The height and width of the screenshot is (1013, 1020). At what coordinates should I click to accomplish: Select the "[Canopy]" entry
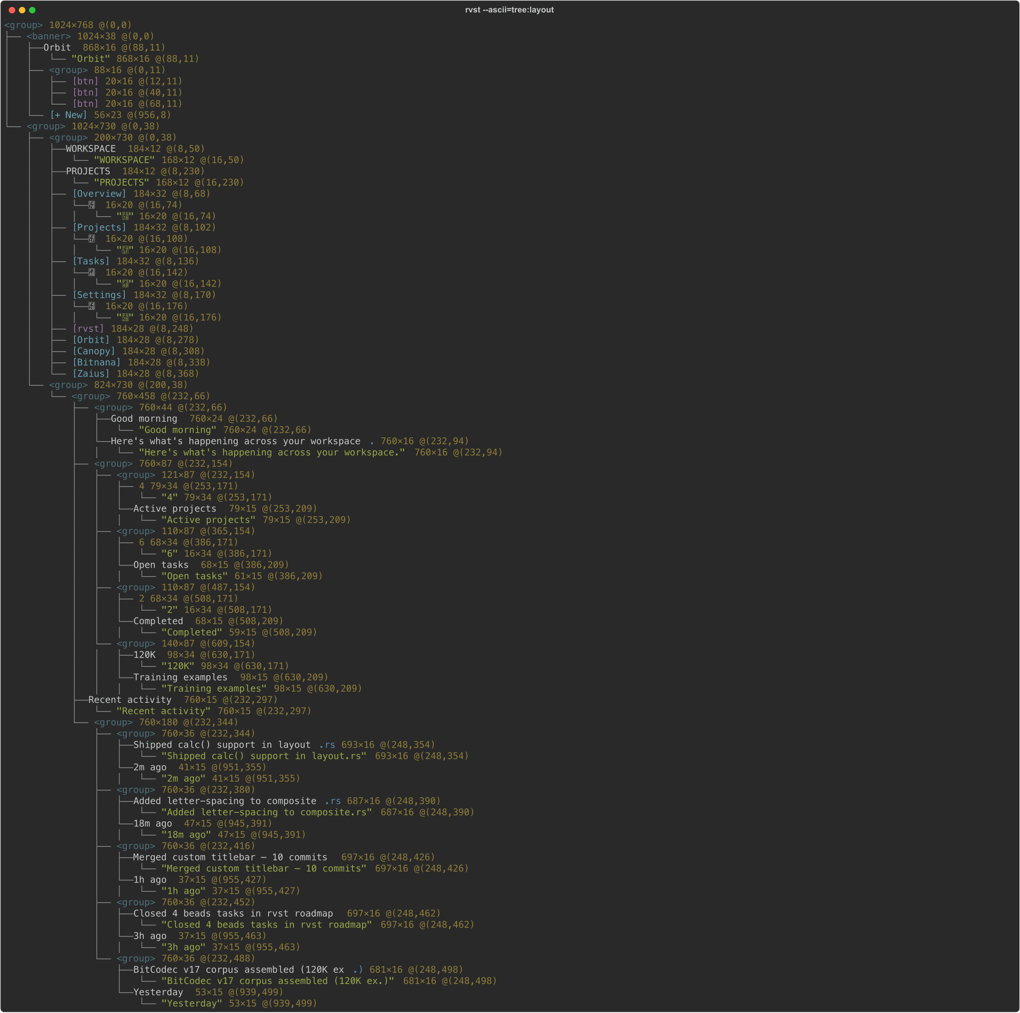point(94,351)
